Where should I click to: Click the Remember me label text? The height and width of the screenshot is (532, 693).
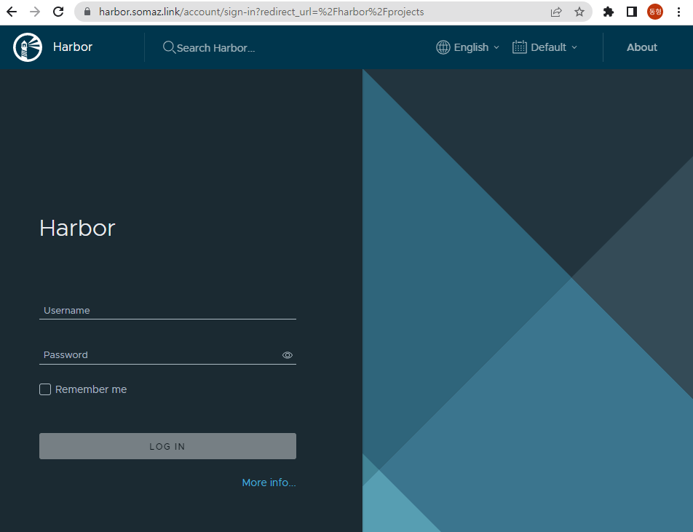point(90,389)
